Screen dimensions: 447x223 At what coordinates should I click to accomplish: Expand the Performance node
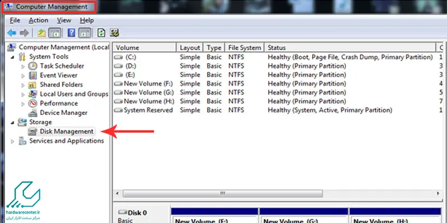pos(23,104)
